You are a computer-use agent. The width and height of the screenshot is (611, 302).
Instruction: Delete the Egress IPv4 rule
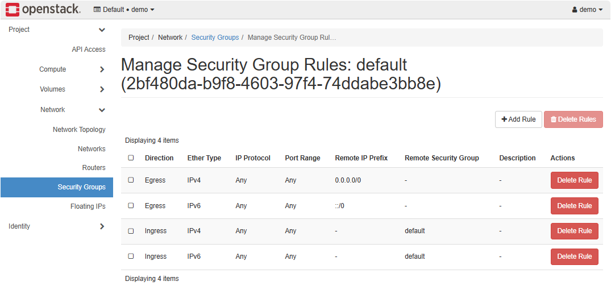click(574, 180)
